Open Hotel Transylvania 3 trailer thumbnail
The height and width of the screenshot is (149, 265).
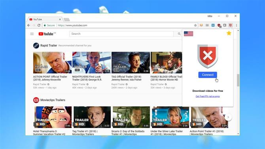tap(52, 117)
